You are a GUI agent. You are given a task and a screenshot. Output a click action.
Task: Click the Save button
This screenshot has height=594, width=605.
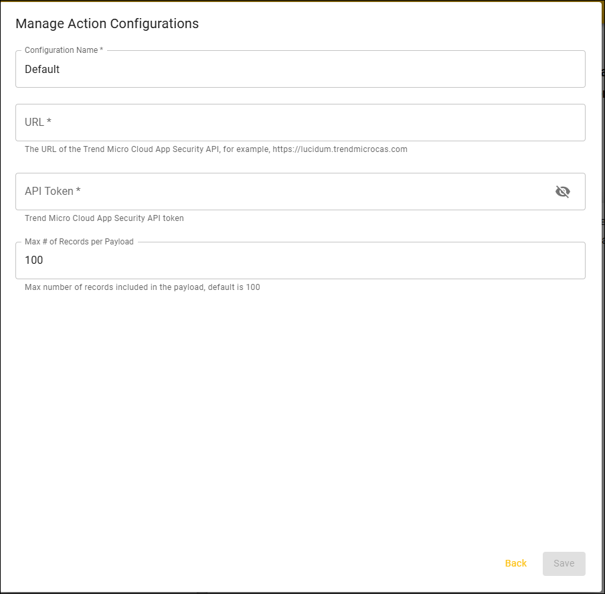tap(564, 563)
